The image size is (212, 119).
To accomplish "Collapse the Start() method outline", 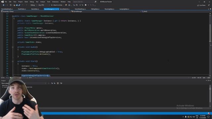I will click(x=13, y=61).
